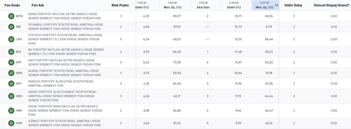Click the green fund icon beside HEH
Screen dimensions: 351x129
[x=11, y=96]
